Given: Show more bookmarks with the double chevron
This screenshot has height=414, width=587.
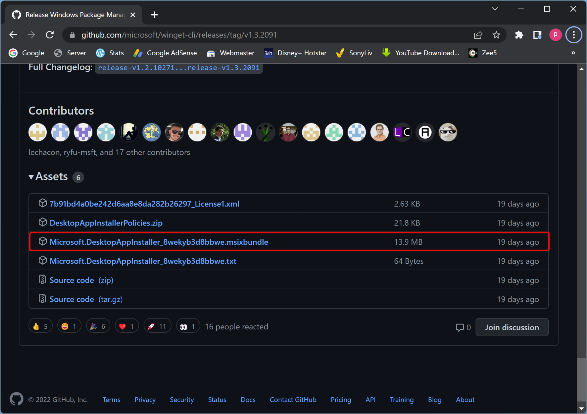Looking at the screenshot, I should [x=573, y=53].
